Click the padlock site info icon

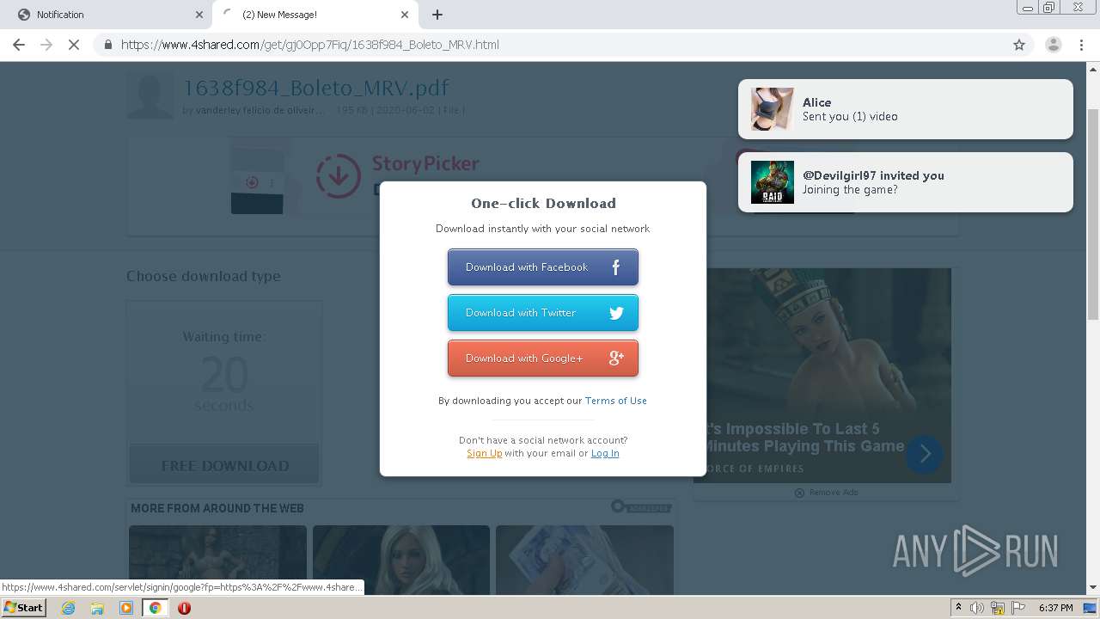pyautogui.click(x=107, y=45)
